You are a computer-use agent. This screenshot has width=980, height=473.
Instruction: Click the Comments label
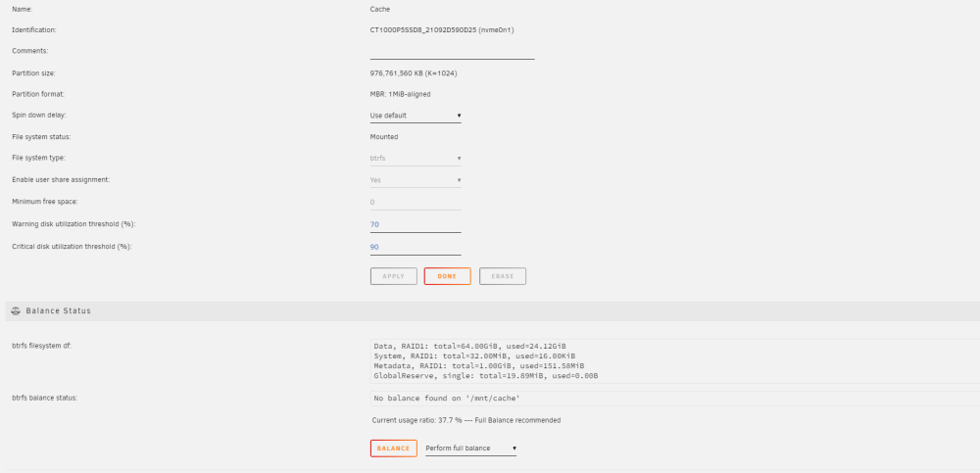click(30, 51)
